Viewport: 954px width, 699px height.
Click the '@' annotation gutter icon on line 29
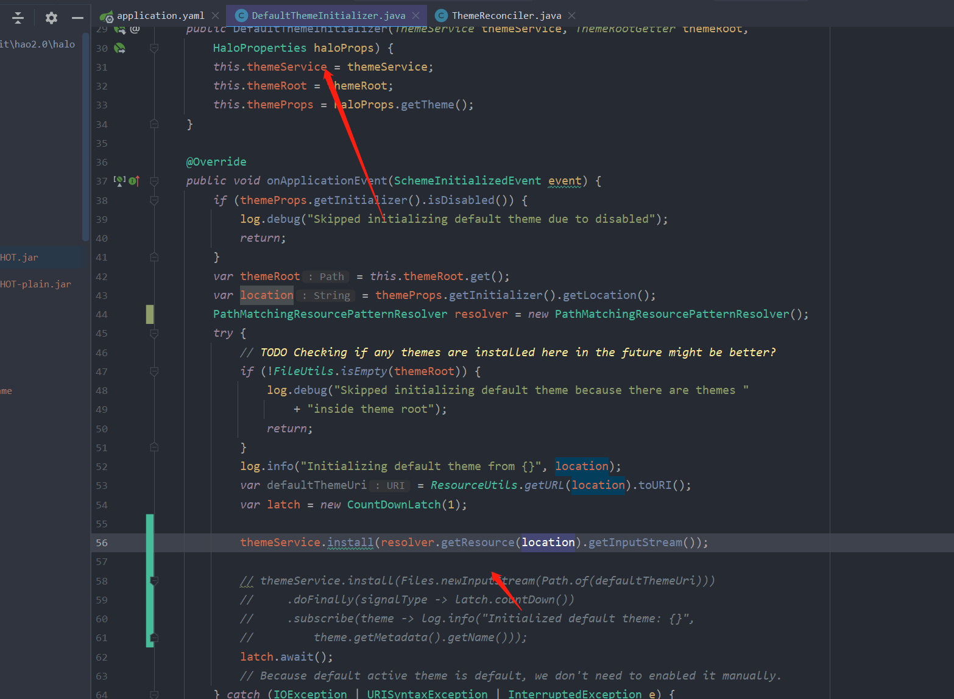pos(135,29)
